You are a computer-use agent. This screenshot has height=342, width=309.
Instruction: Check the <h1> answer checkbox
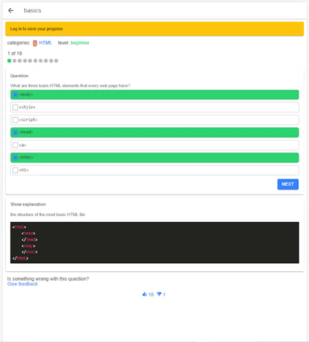pos(15,170)
